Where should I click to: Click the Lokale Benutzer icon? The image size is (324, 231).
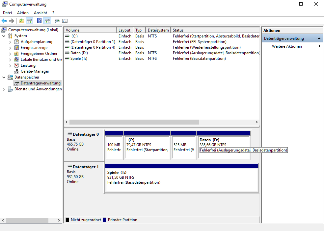pyautogui.click(x=16, y=59)
